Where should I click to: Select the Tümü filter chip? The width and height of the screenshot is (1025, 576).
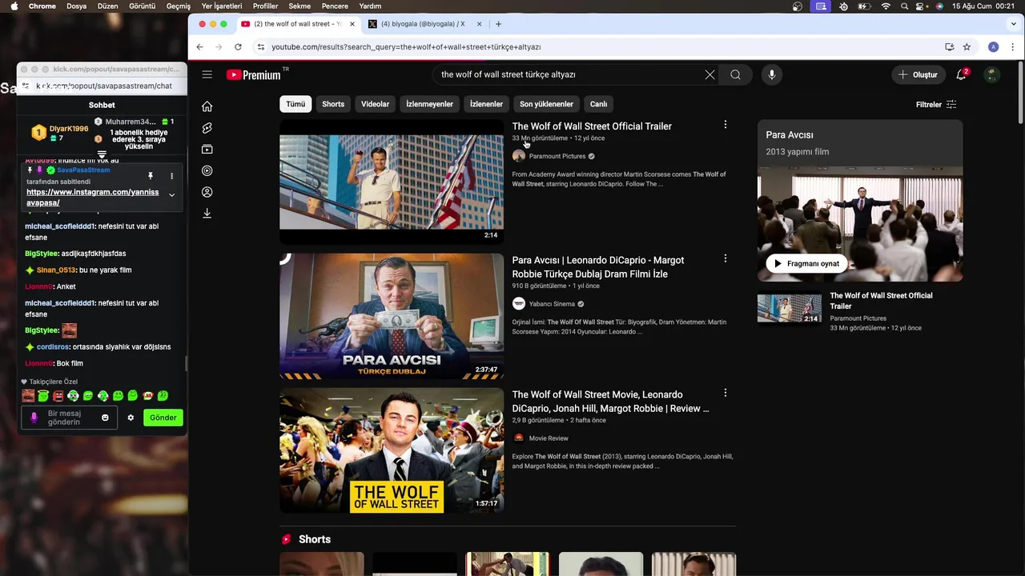click(295, 104)
